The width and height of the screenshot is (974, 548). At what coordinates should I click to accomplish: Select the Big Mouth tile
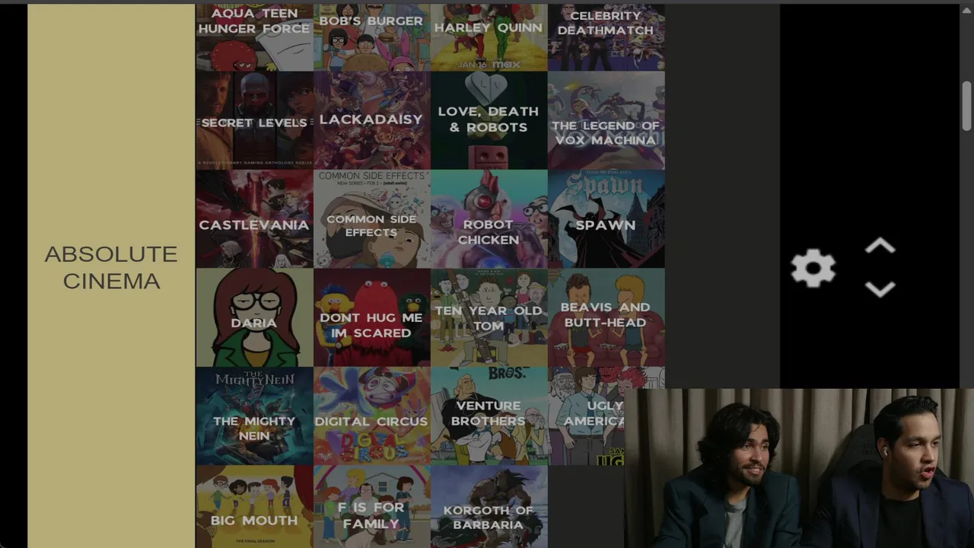click(254, 507)
